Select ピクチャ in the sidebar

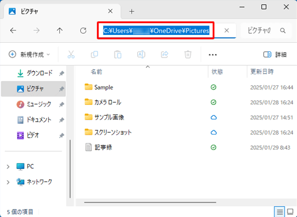click(x=33, y=89)
